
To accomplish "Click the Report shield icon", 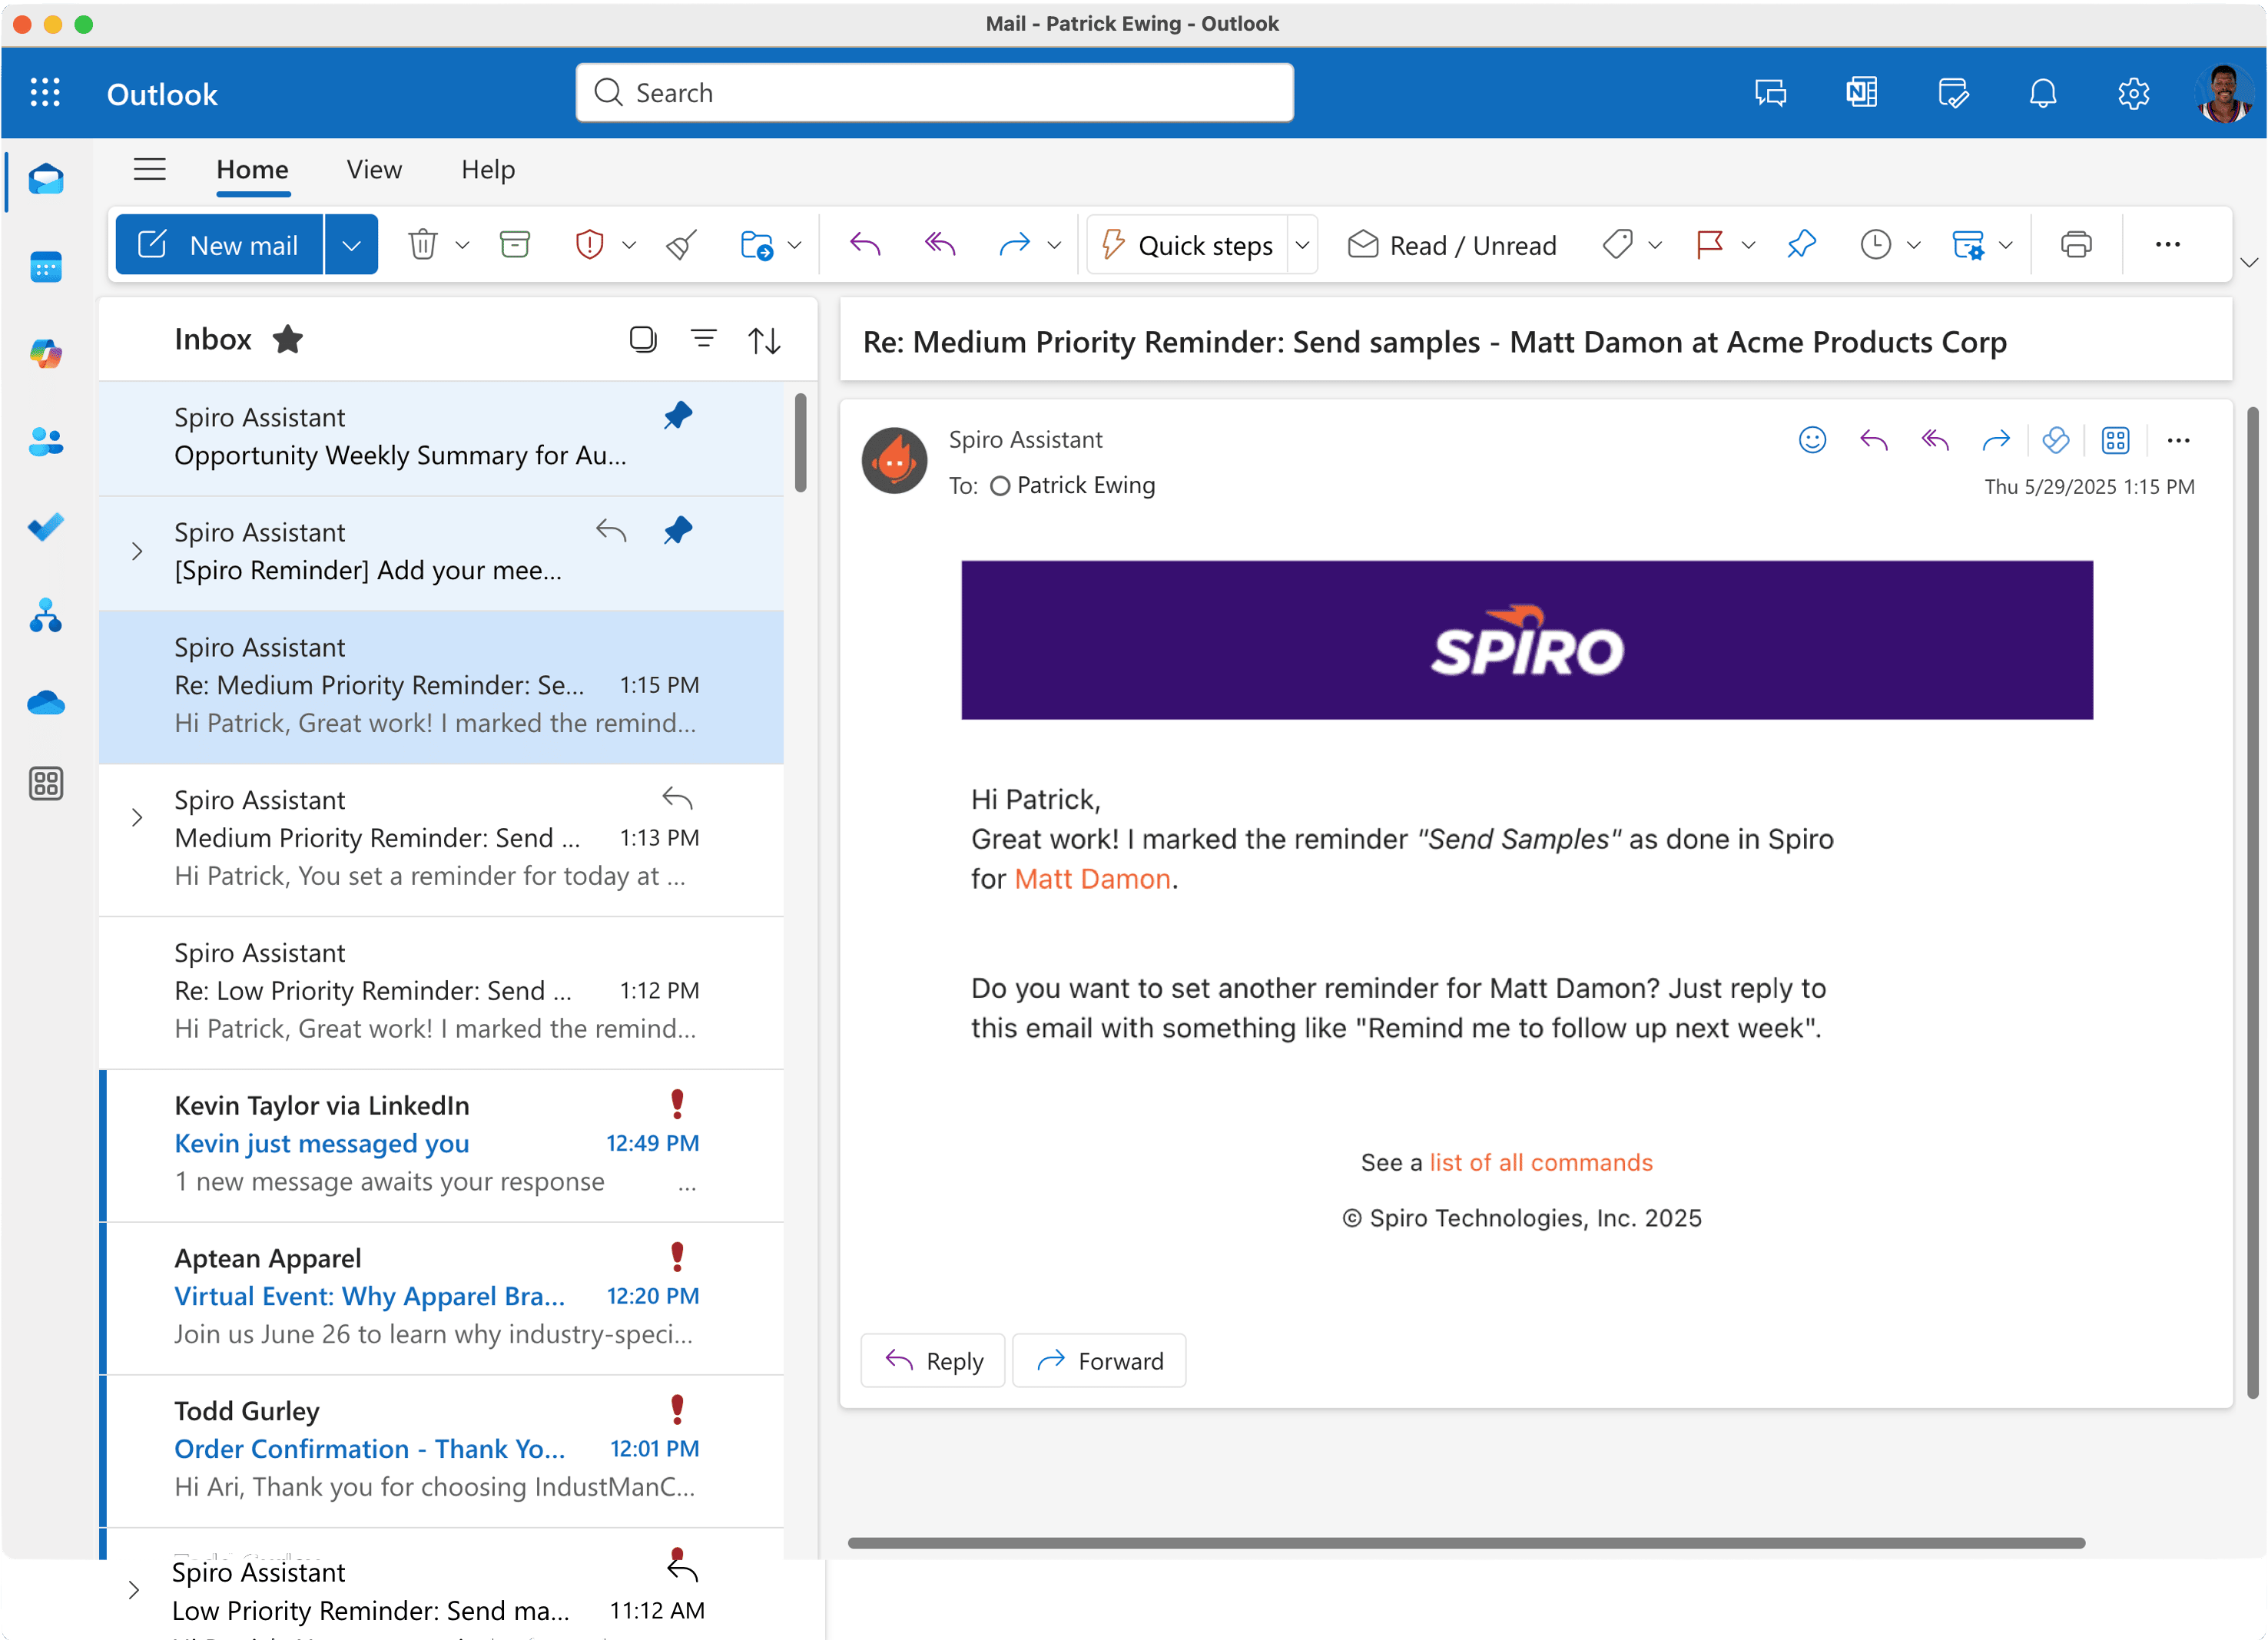I will pos(590,245).
